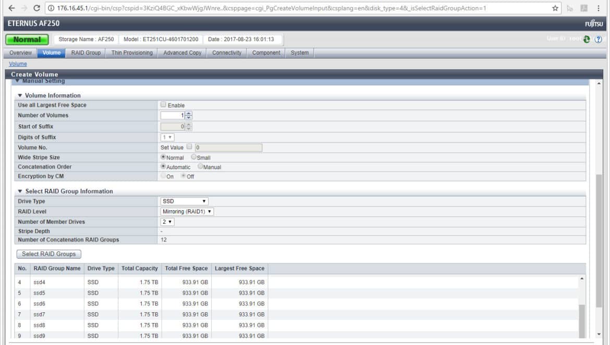The width and height of the screenshot is (610, 345).
Task: Sort by Drive Type column header
Action: pos(101,269)
